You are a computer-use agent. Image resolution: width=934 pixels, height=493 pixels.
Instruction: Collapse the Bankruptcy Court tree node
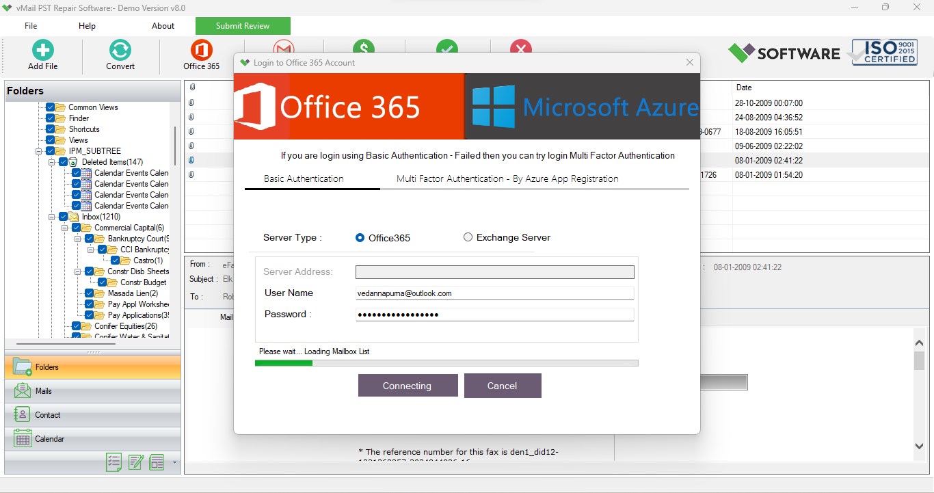point(78,239)
